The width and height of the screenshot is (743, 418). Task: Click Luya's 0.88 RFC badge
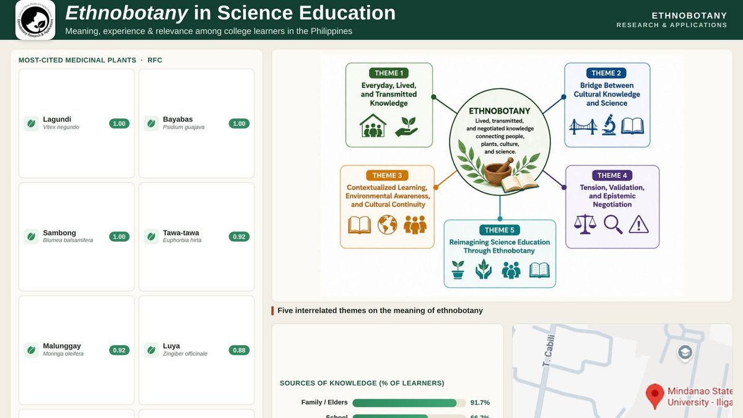[239, 350]
